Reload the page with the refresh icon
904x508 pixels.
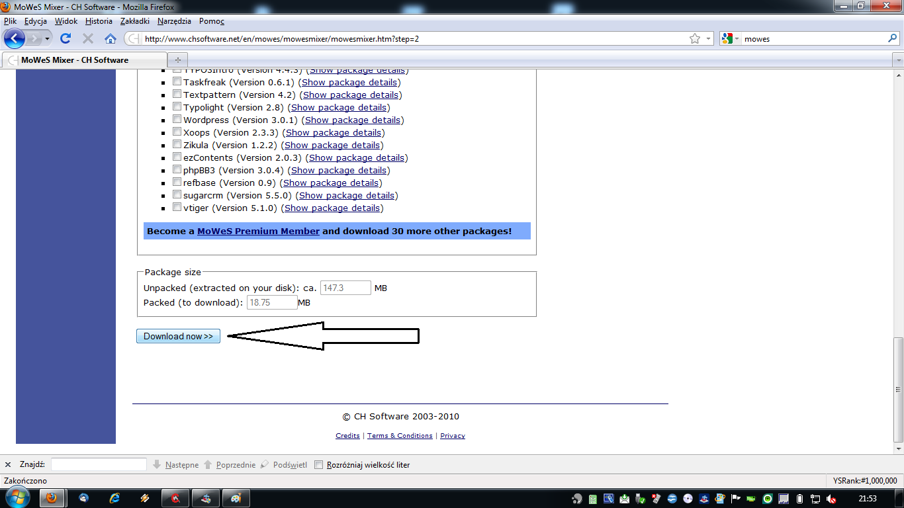66,39
